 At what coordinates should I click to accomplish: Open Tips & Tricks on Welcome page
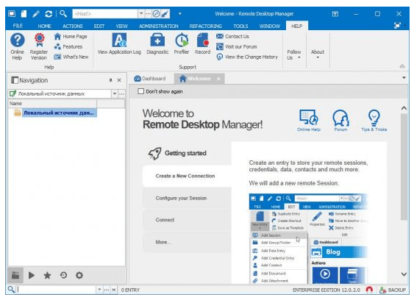tap(374, 121)
